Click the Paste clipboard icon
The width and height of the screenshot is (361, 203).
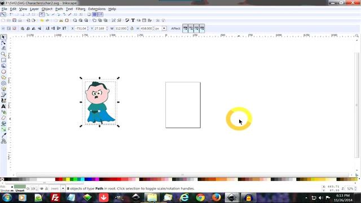(67, 20)
